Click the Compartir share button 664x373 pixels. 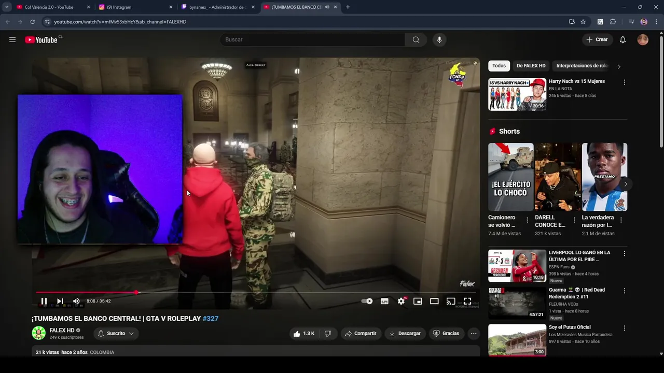pos(361,334)
